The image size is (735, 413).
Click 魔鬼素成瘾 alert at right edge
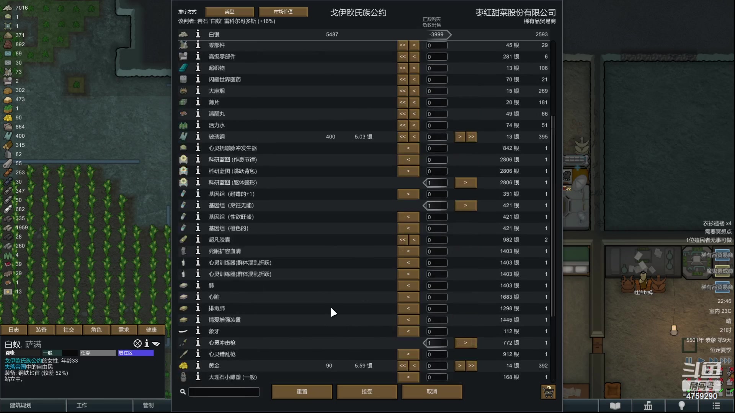click(719, 271)
